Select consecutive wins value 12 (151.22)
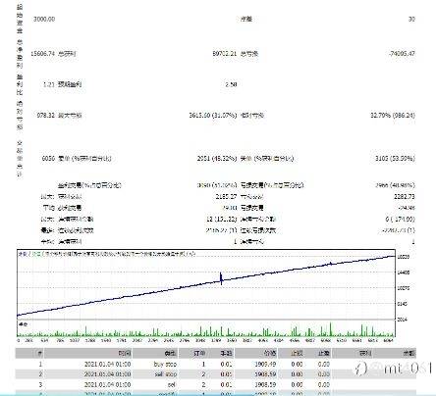The image size is (436, 396). (x=222, y=219)
